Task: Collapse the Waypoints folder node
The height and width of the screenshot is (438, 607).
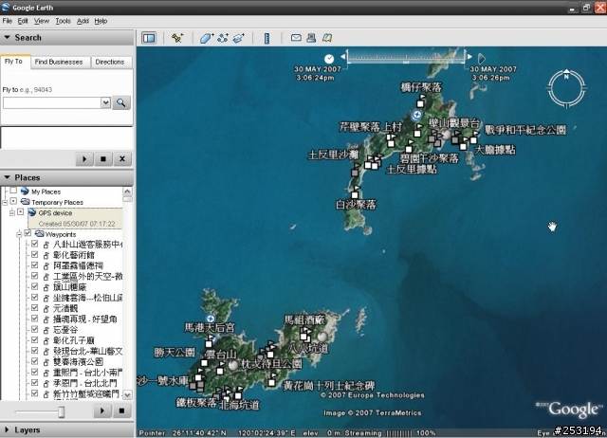Action: coord(19,234)
